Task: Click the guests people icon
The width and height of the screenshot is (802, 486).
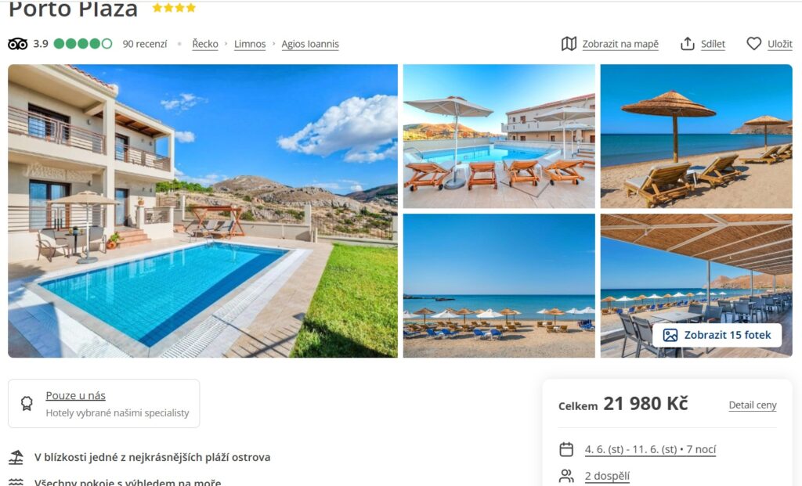Action: point(566,476)
